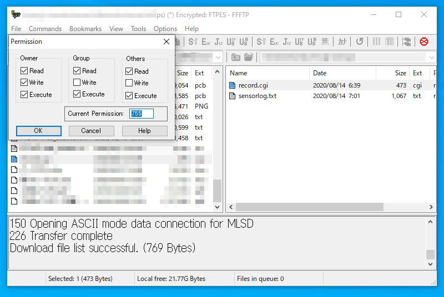Screen dimensions: 444x297
Task: Expand the remote folder path dropdown
Action: [x=431, y=57]
